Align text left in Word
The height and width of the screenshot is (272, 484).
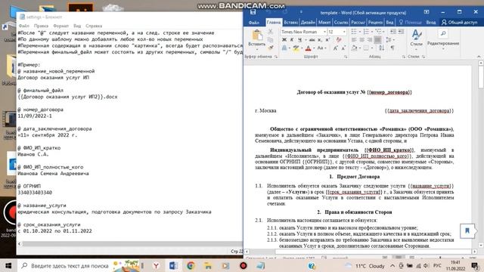pyautogui.click(x=354, y=40)
